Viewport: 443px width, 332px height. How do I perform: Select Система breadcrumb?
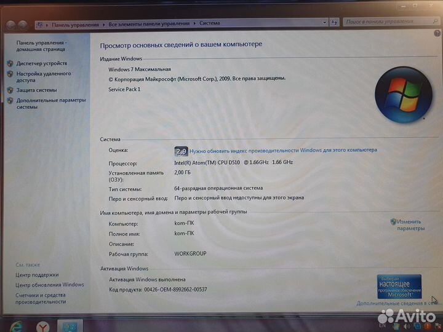[209, 23]
